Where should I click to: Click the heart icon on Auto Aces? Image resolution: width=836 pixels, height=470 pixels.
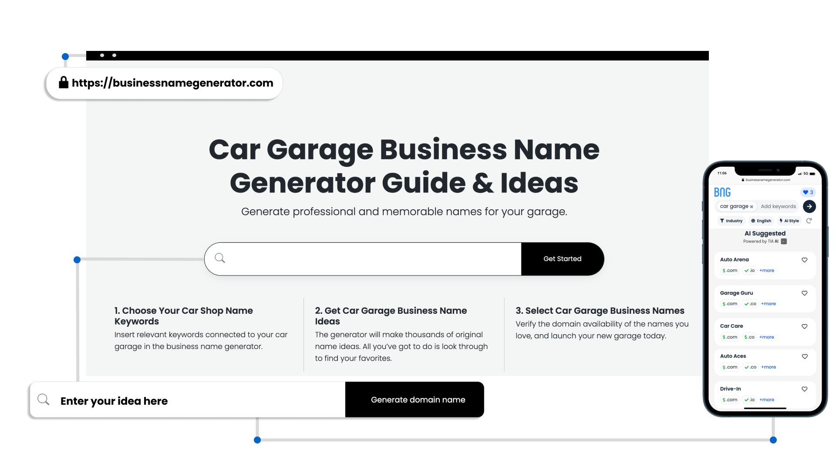[804, 356]
